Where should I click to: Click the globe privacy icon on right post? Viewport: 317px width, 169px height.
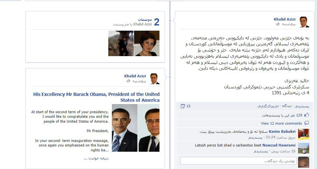(278, 24)
